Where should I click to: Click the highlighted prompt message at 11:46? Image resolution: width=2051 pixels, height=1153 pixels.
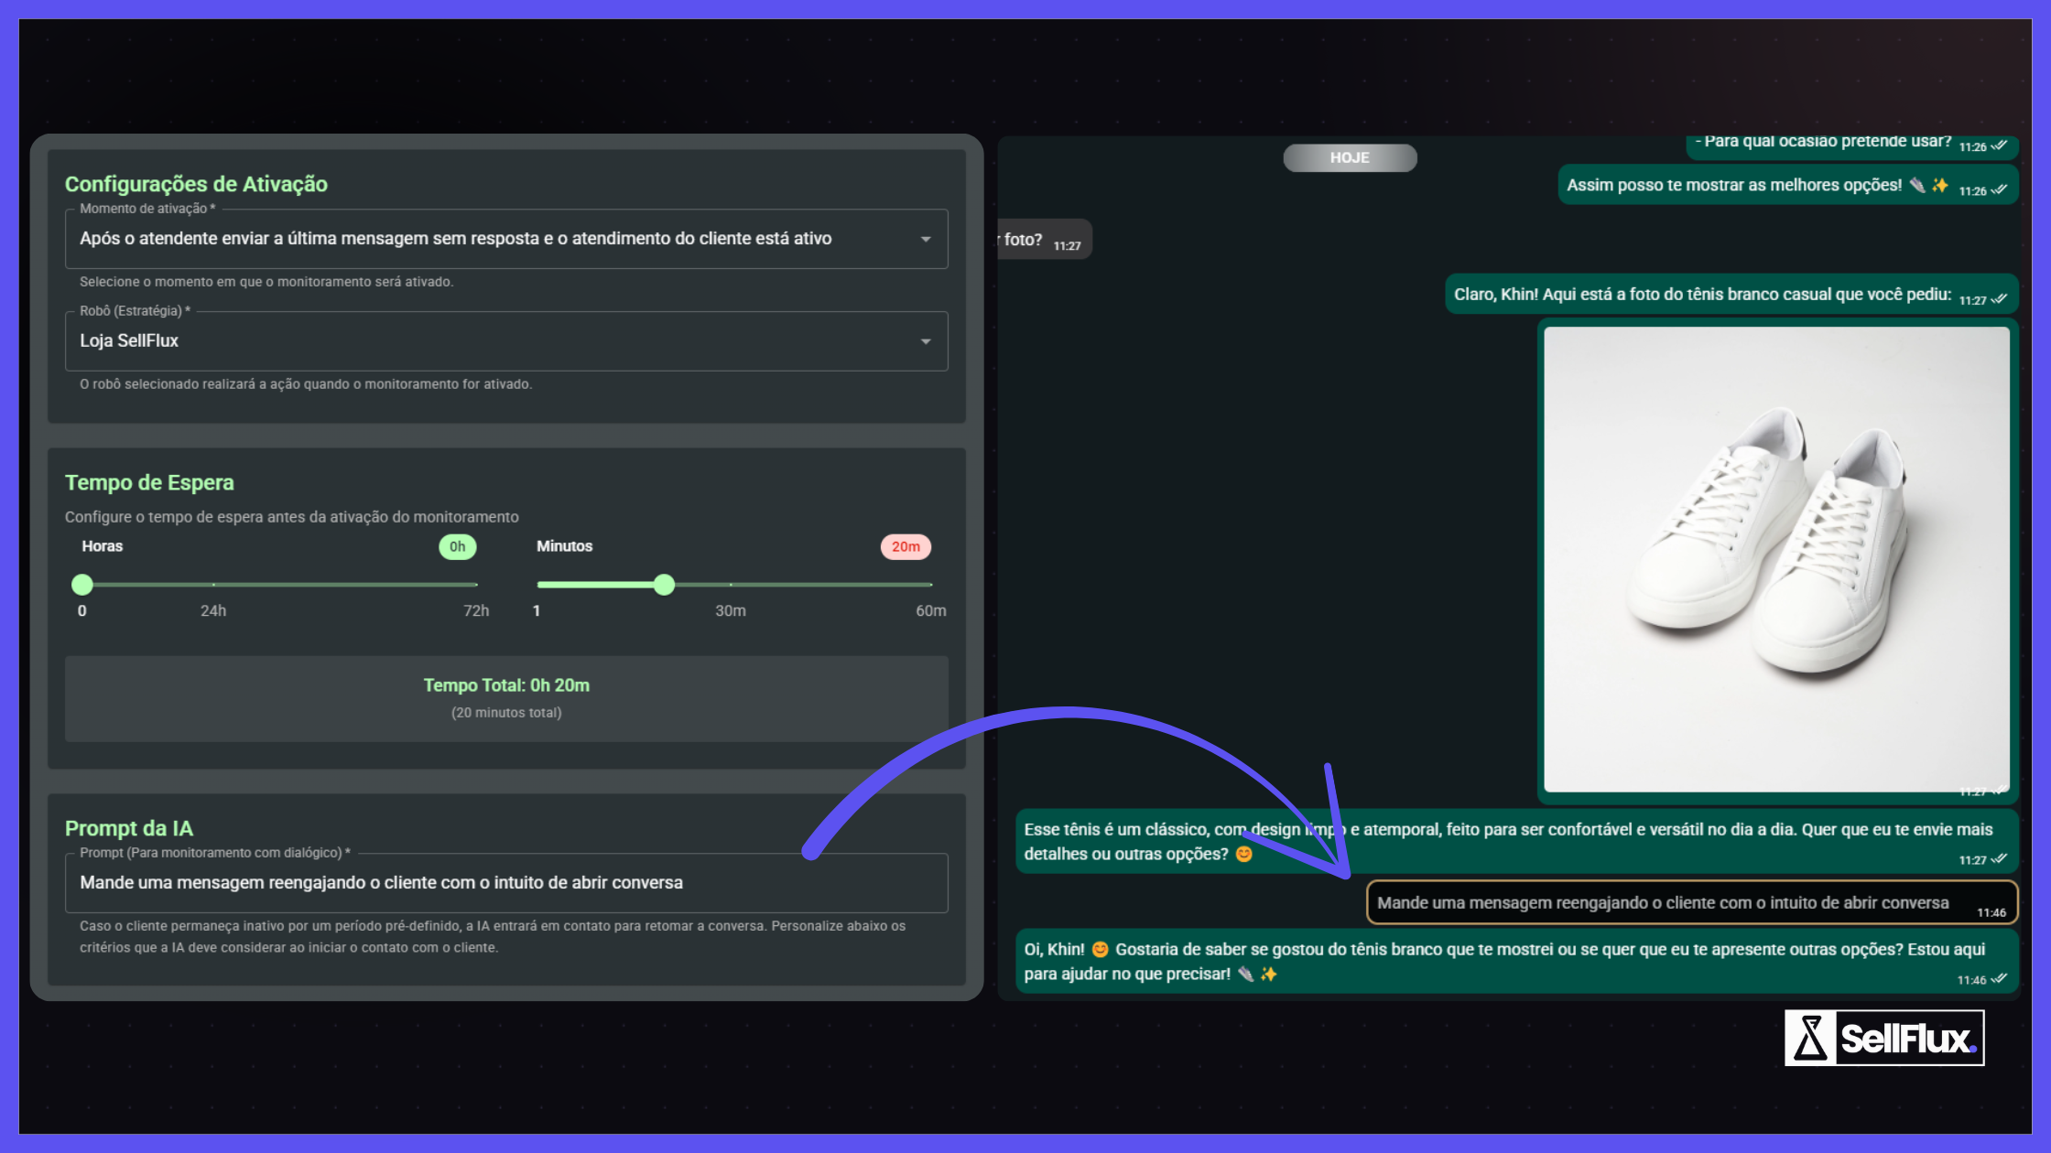coord(1690,903)
